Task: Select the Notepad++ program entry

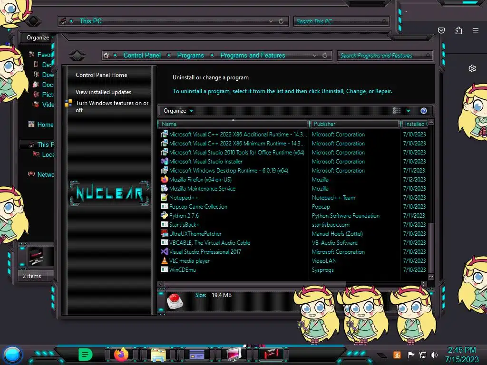Action: 184,198
